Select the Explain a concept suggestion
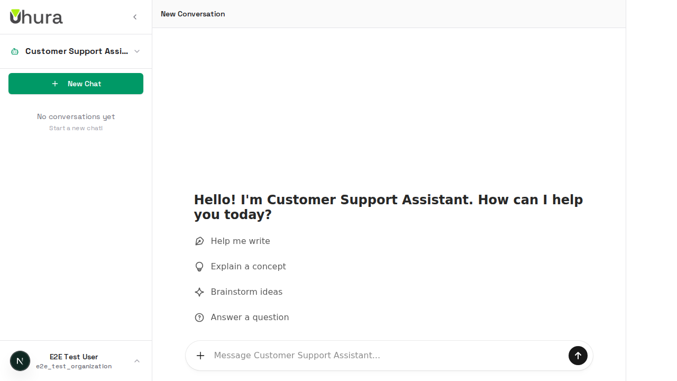Screen dimensions: 677x381 pyautogui.click(x=248, y=267)
